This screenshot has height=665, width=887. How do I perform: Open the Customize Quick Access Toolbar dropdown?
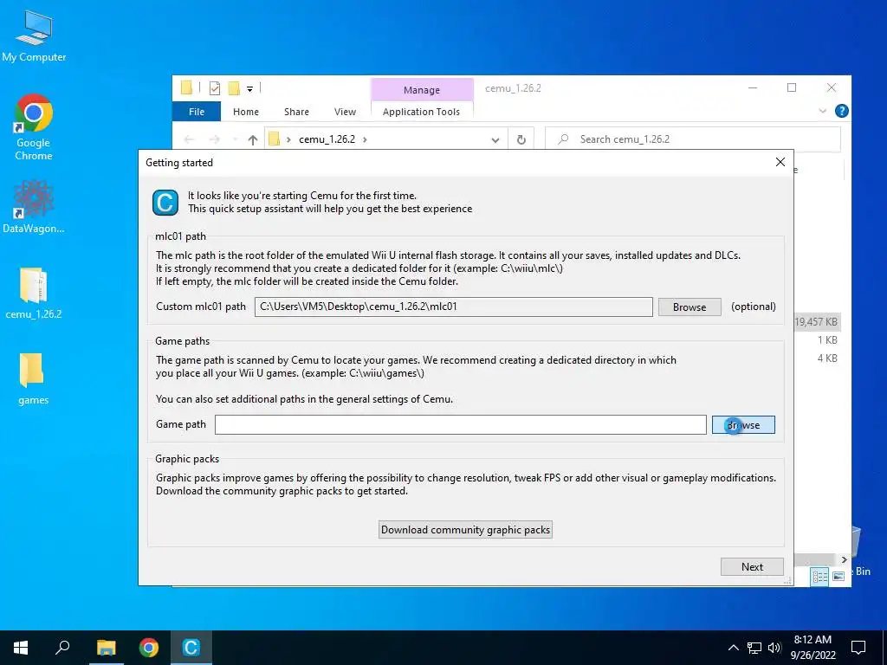pos(249,88)
